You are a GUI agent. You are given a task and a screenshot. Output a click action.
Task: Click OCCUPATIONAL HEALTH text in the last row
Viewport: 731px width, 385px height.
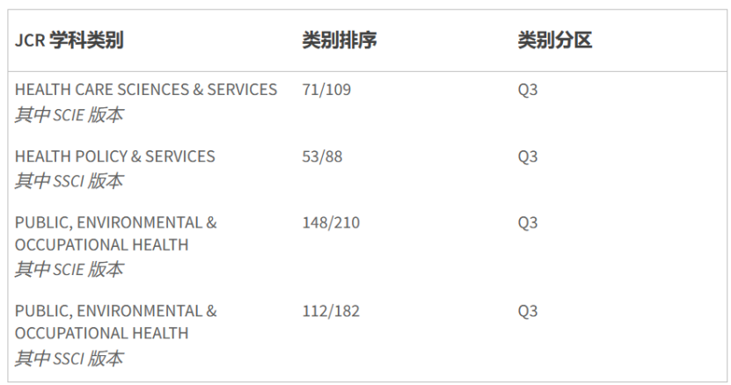tap(102, 333)
